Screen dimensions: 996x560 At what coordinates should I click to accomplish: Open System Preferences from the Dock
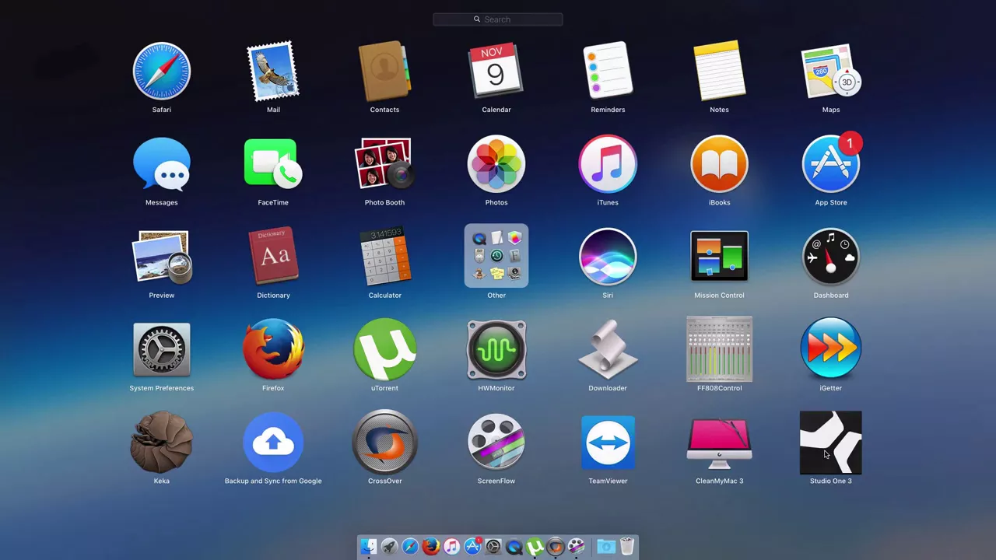pos(493,547)
